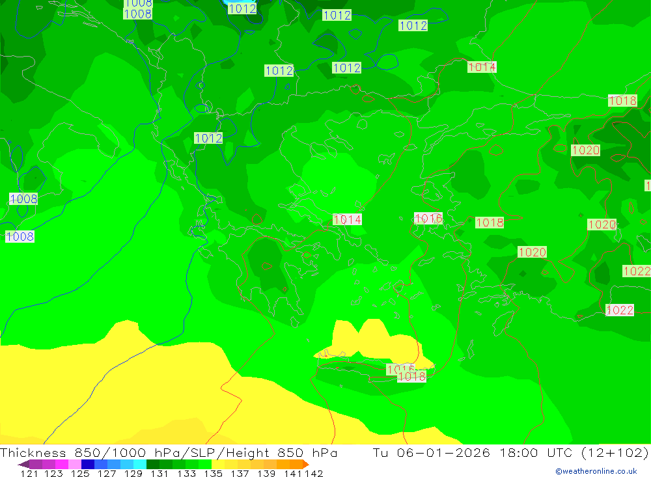Select the pale pink legend swatch
The height and width of the screenshot is (477, 651).
[75, 464]
